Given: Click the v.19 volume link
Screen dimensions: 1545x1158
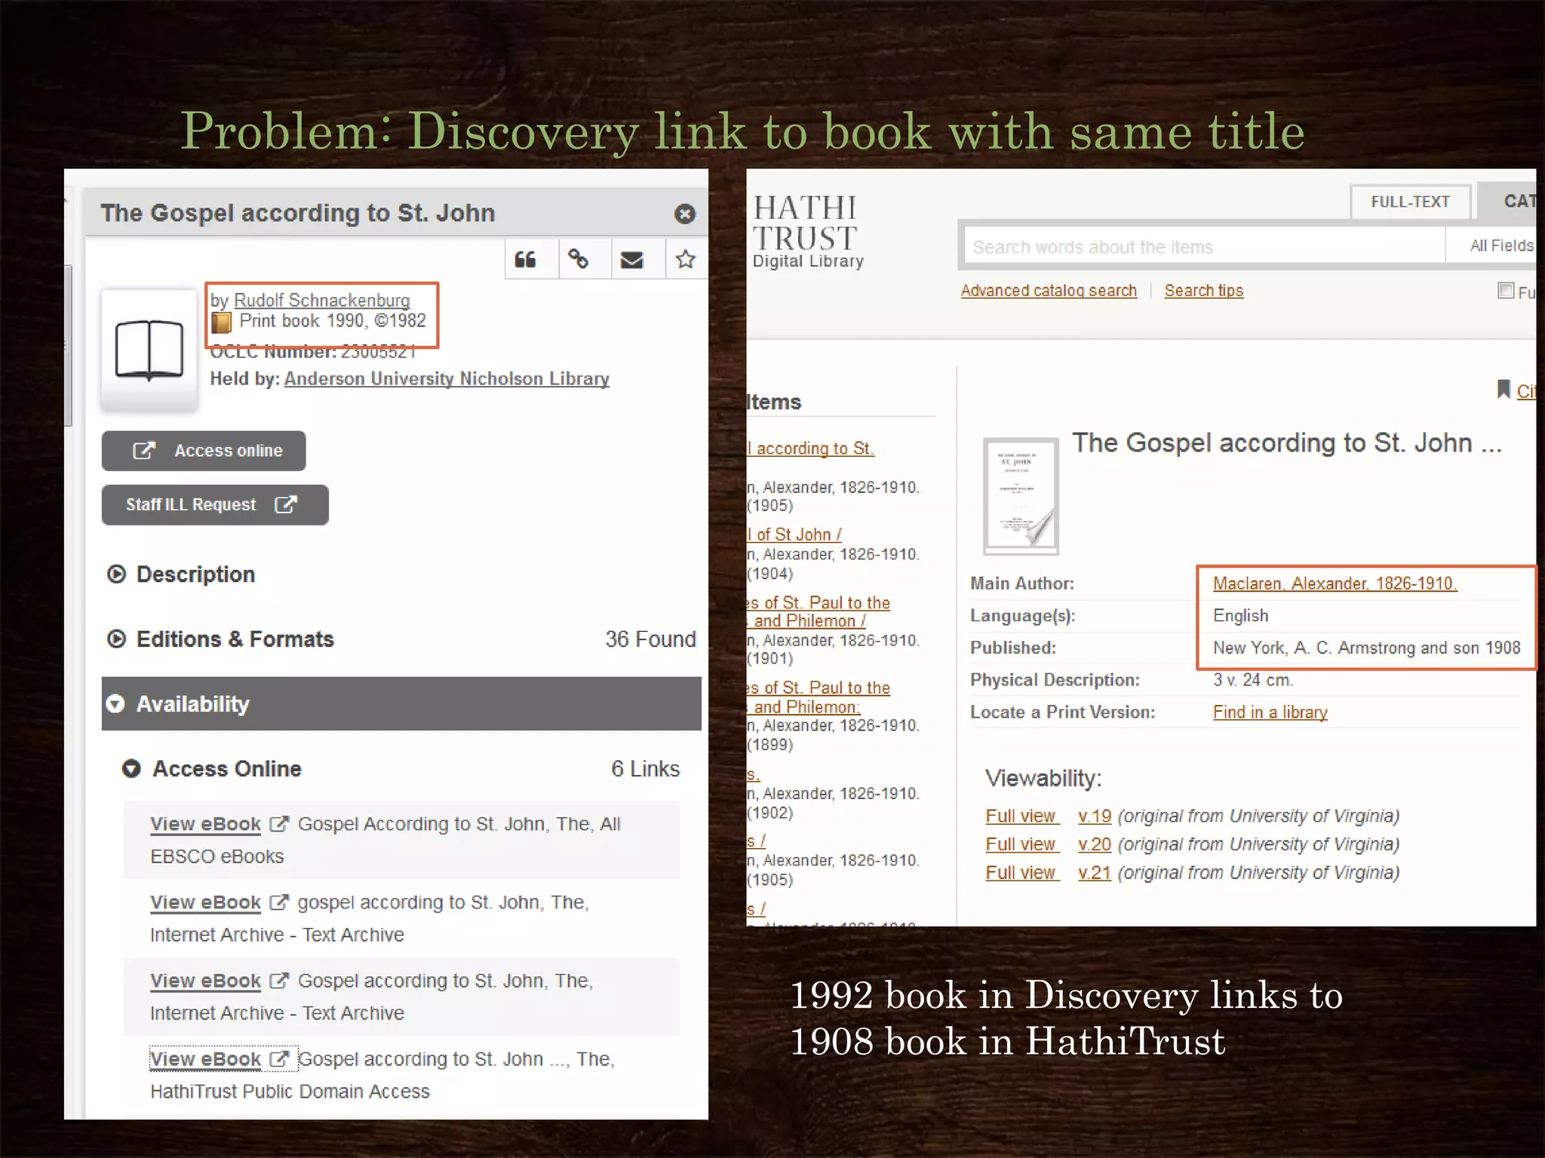Looking at the screenshot, I should tap(1094, 816).
